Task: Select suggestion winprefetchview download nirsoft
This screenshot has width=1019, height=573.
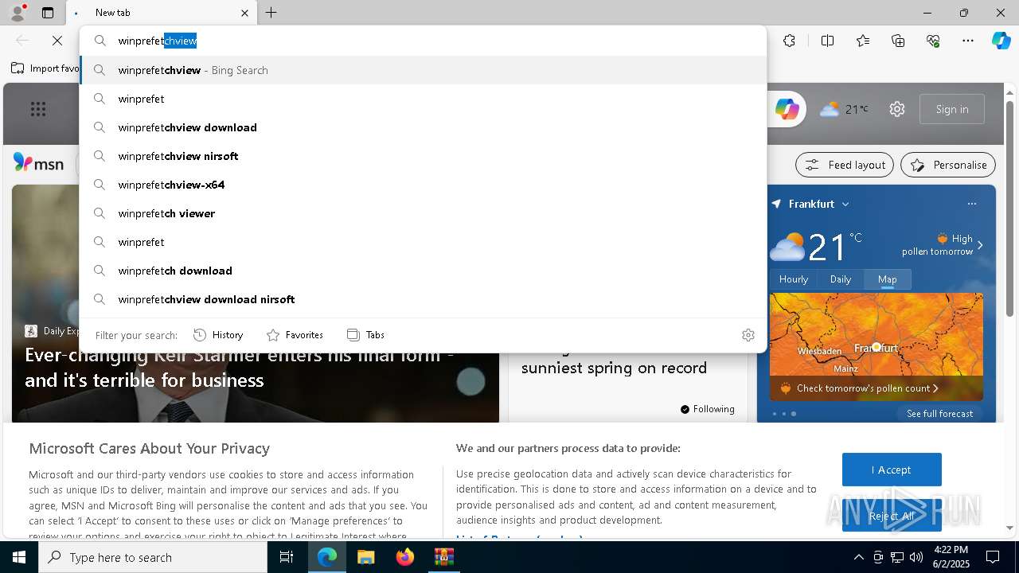Action: [424, 299]
